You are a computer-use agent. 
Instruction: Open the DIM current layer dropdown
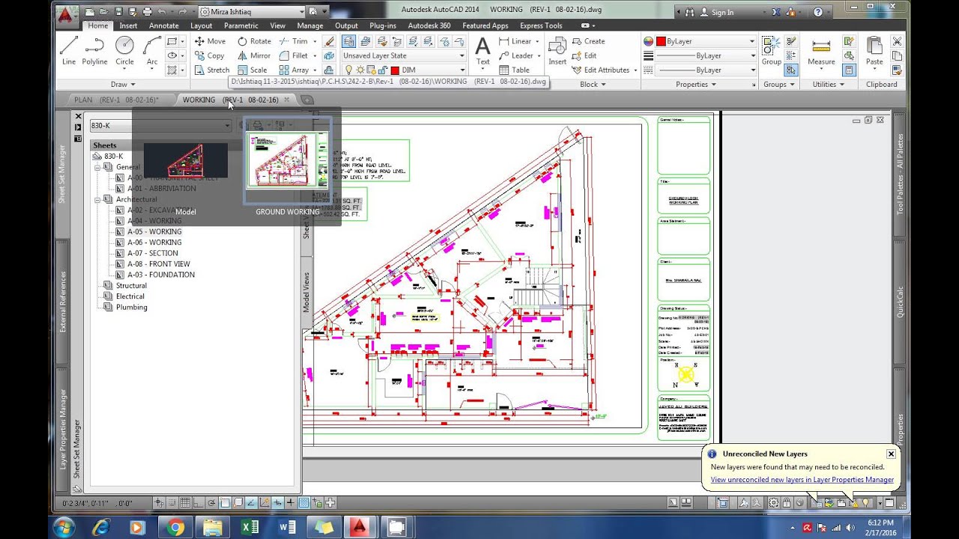(404, 70)
